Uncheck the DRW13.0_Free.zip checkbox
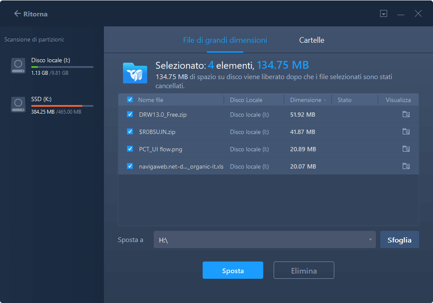The width and height of the screenshot is (433, 303). (x=130, y=114)
